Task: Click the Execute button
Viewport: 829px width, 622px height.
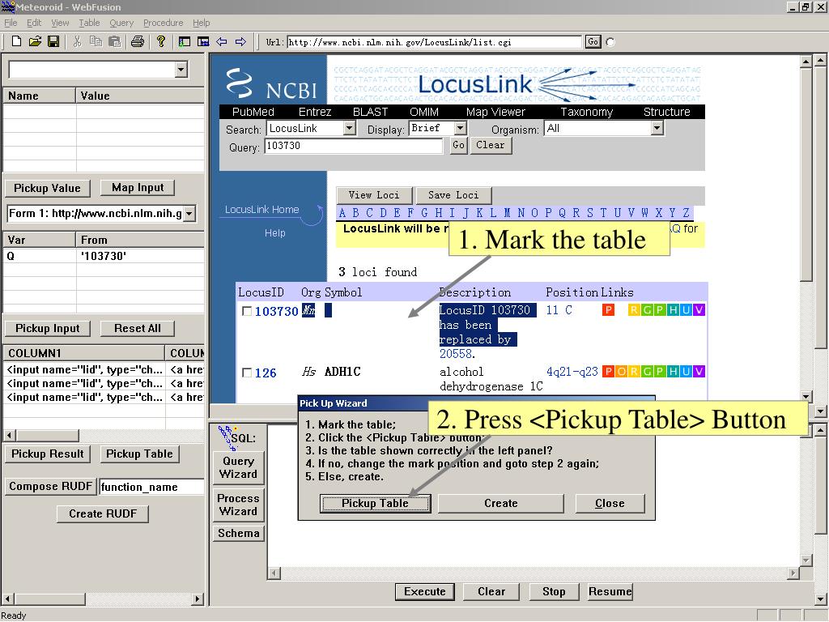Action: pos(424,591)
